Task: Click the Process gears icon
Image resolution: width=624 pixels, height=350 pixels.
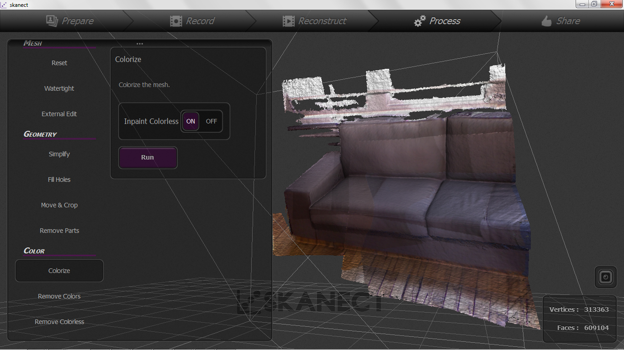Action: pyautogui.click(x=419, y=21)
